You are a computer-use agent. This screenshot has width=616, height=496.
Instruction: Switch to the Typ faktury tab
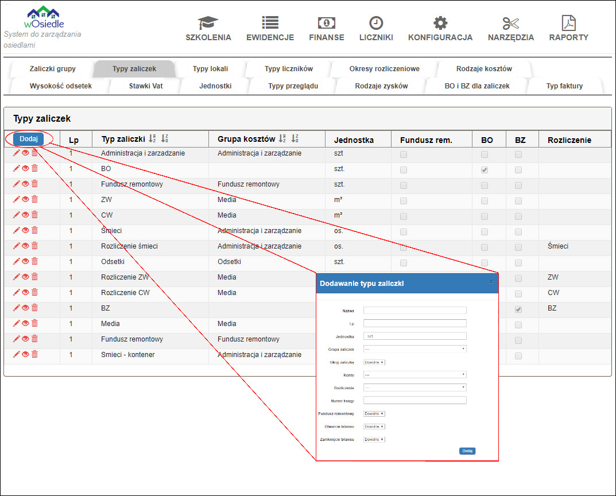pos(564,86)
